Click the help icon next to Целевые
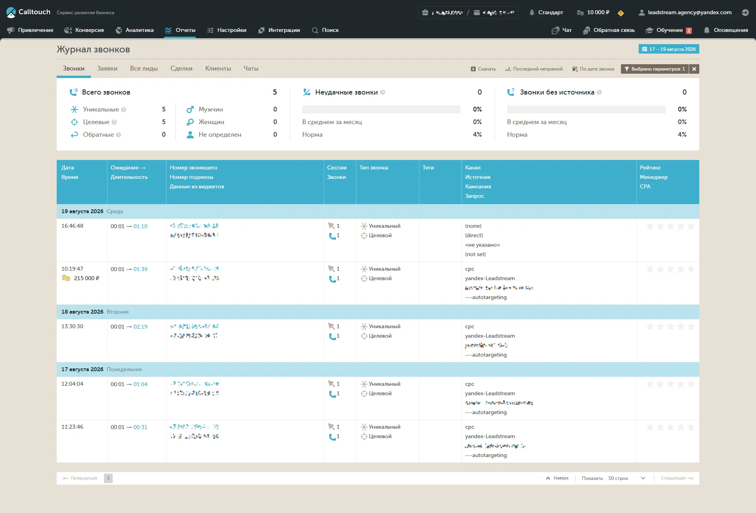 [114, 122]
